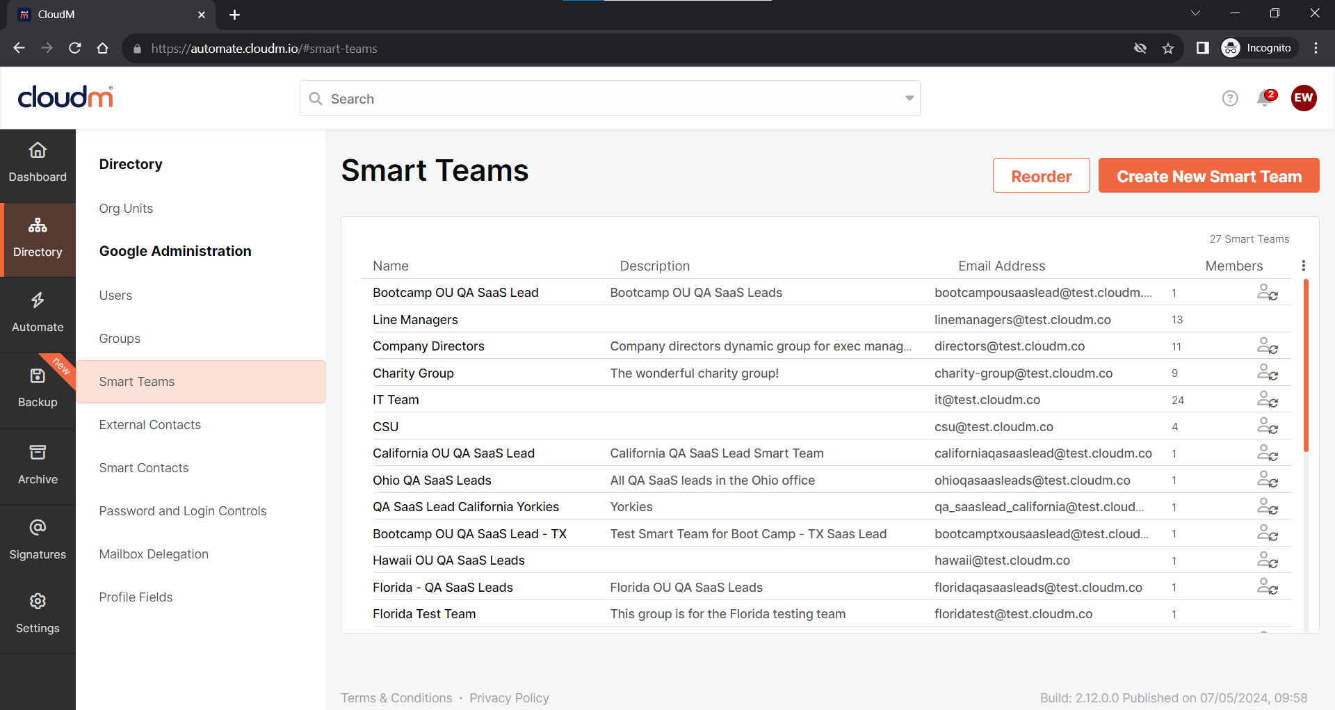Click the EW profile avatar

pyautogui.click(x=1304, y=98)
